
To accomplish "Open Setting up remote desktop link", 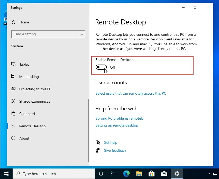I will coord(117,125).
